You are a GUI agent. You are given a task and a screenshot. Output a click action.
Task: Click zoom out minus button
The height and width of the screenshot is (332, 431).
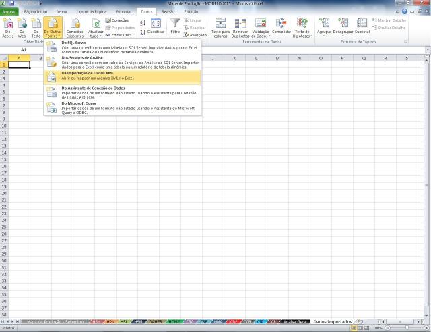(387, 328)
